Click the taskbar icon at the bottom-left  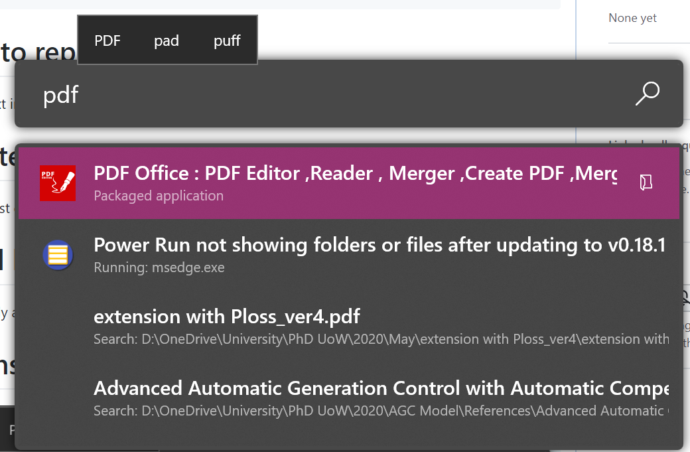coord(12,431)
